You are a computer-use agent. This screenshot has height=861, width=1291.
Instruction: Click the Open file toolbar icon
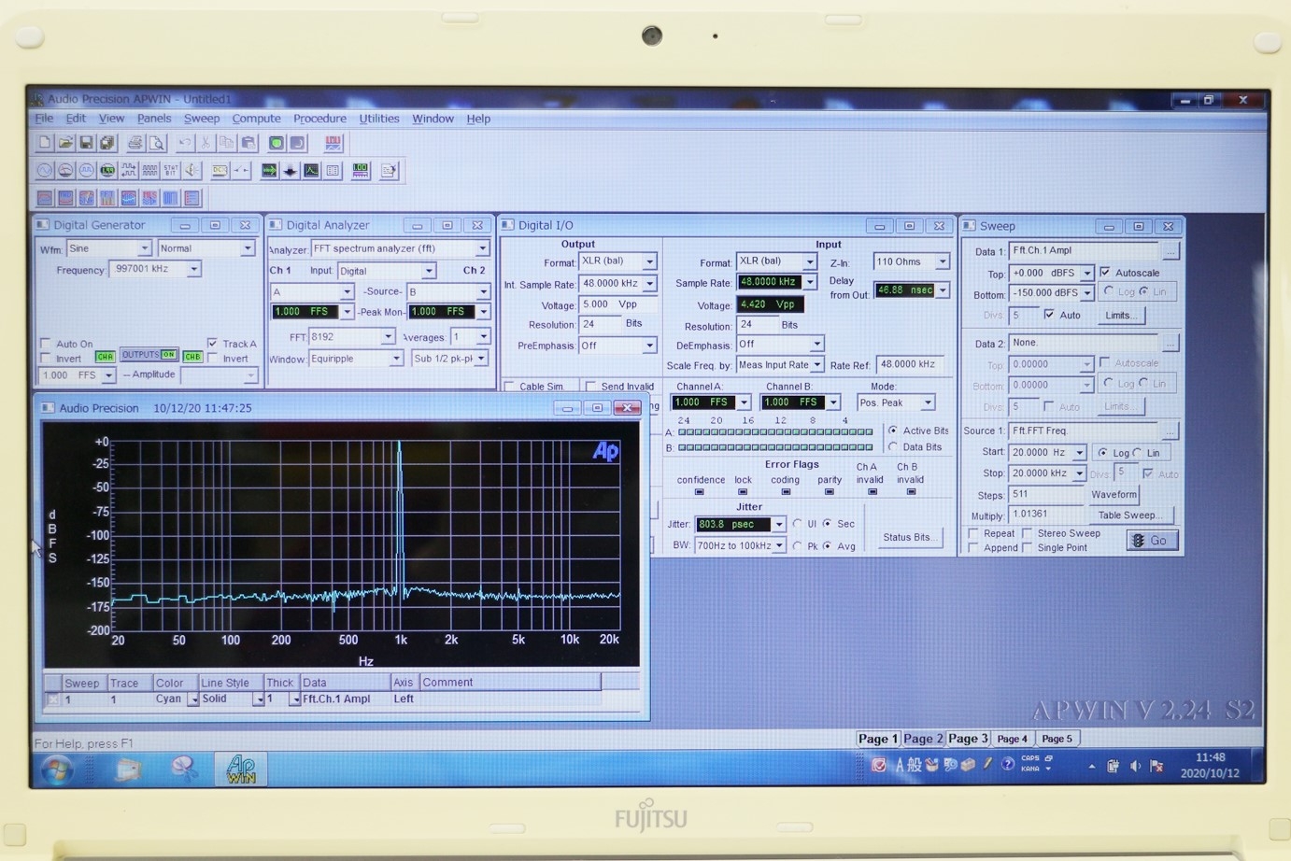click(x=65, y=143)
